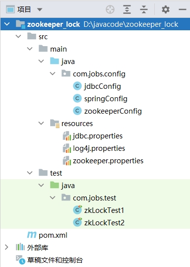
Task: Select the zookeeper.properties file name
Action: pyautogui.click(x=108, y=161)
